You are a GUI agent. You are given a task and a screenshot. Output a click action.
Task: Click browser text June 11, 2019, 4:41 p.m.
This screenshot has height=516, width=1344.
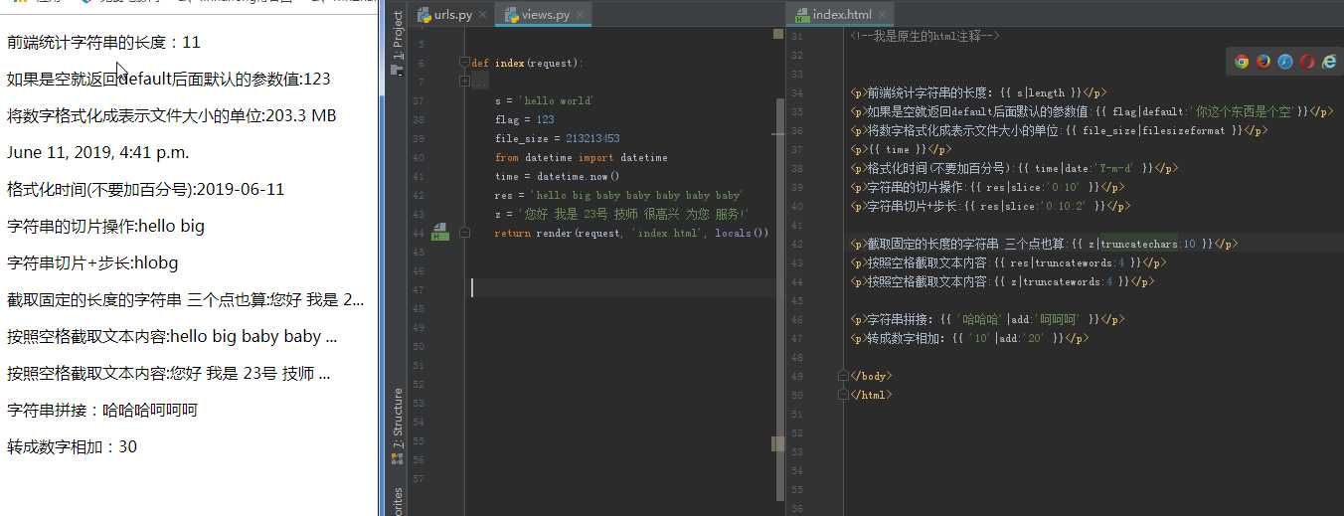(97, 152)
